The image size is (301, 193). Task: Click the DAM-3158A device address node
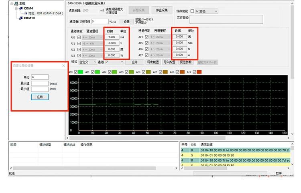click(46, 13)
